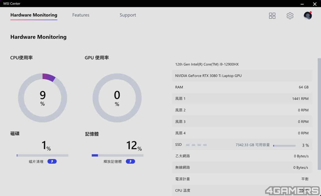
Task: Click the CPU使用率 heading
Action: click(x=22, y=58)
